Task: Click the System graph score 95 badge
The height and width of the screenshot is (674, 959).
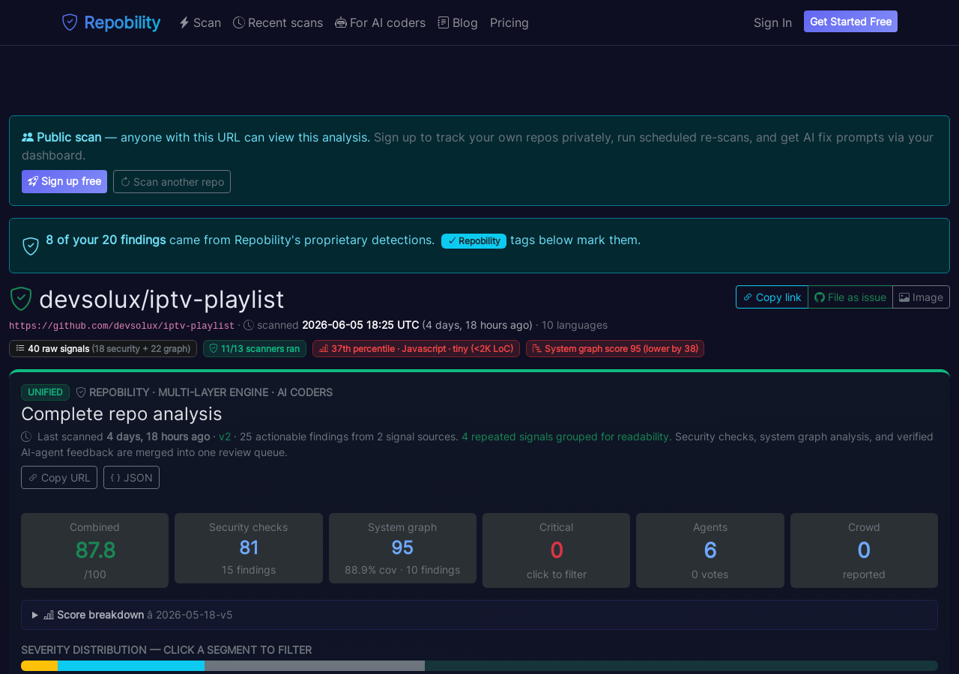Action: [x=615, y=348]
